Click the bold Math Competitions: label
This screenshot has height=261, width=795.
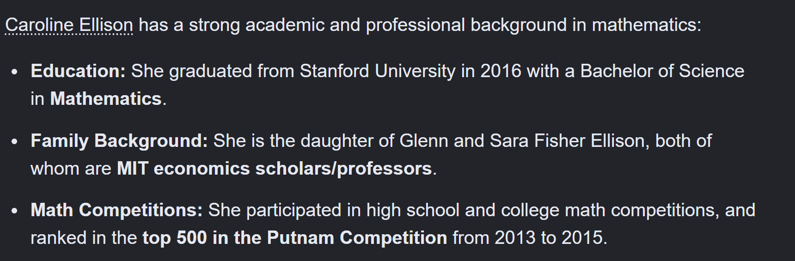click(x=116, y=210)
